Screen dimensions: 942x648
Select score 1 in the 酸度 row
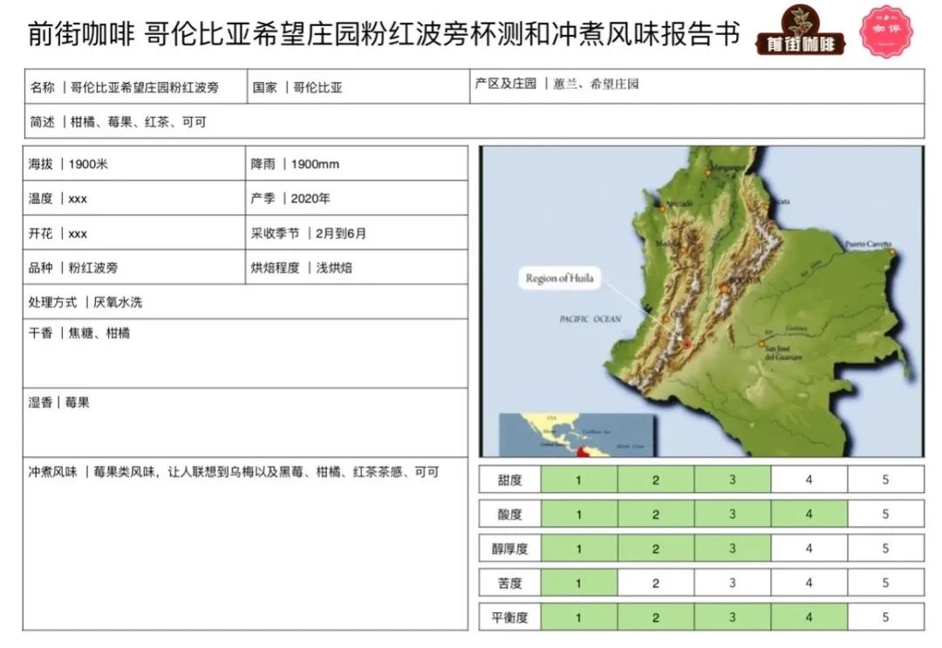(x=579, y=514)
